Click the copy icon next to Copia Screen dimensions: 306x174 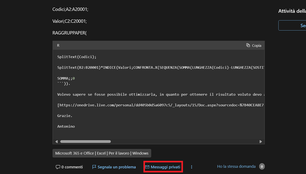coord(248,45)
